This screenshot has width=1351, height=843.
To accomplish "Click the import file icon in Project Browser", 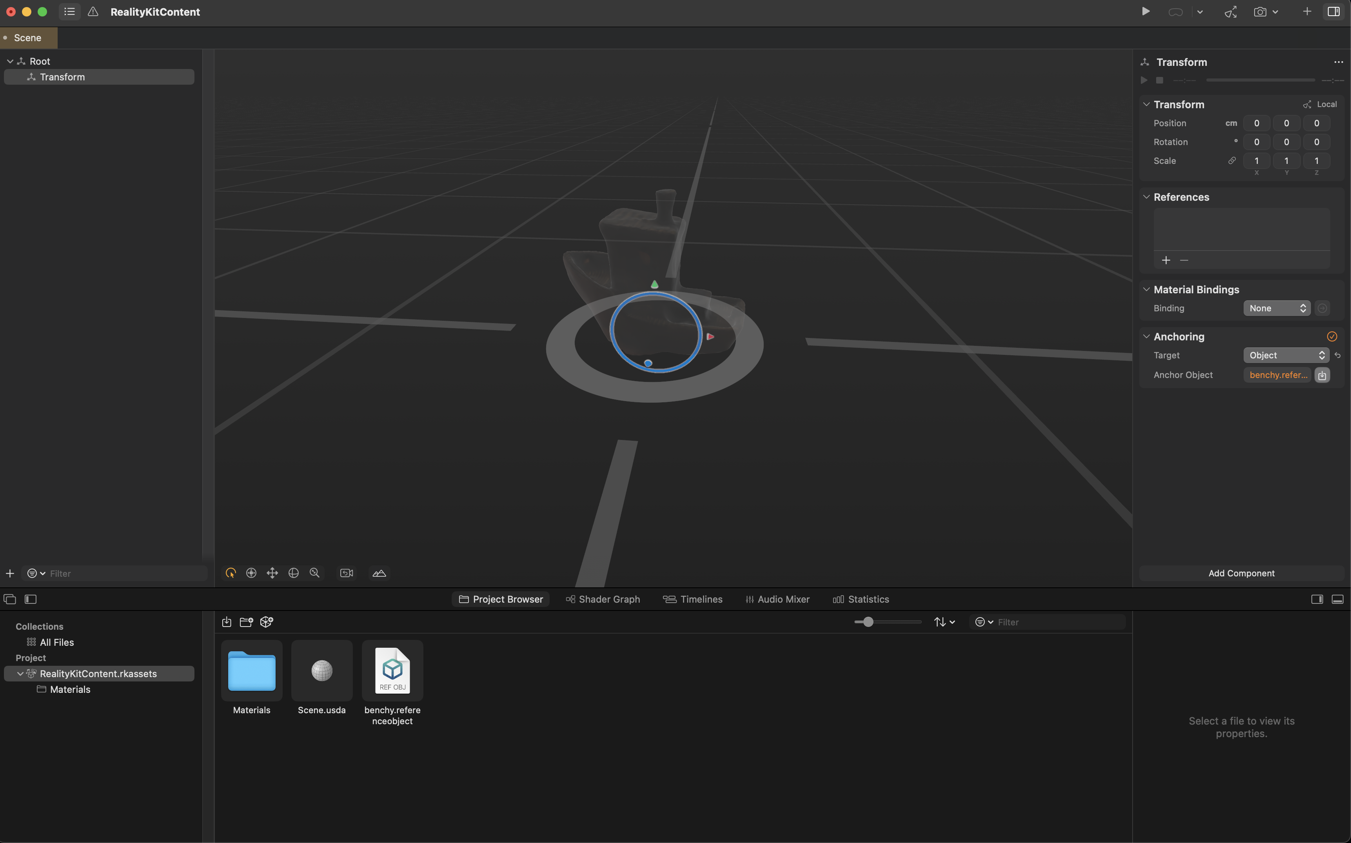I will [x=226, y=622].
